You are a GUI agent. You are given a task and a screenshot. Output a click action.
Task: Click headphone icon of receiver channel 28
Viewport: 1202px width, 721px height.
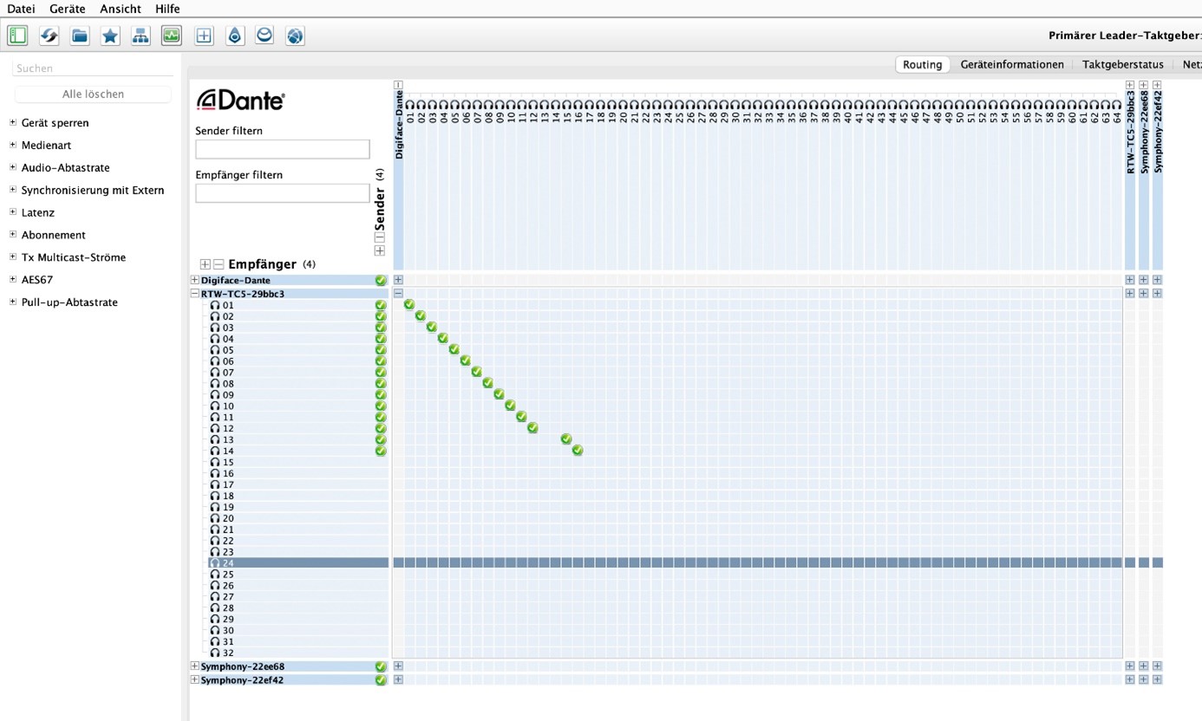tap(215, 607)
